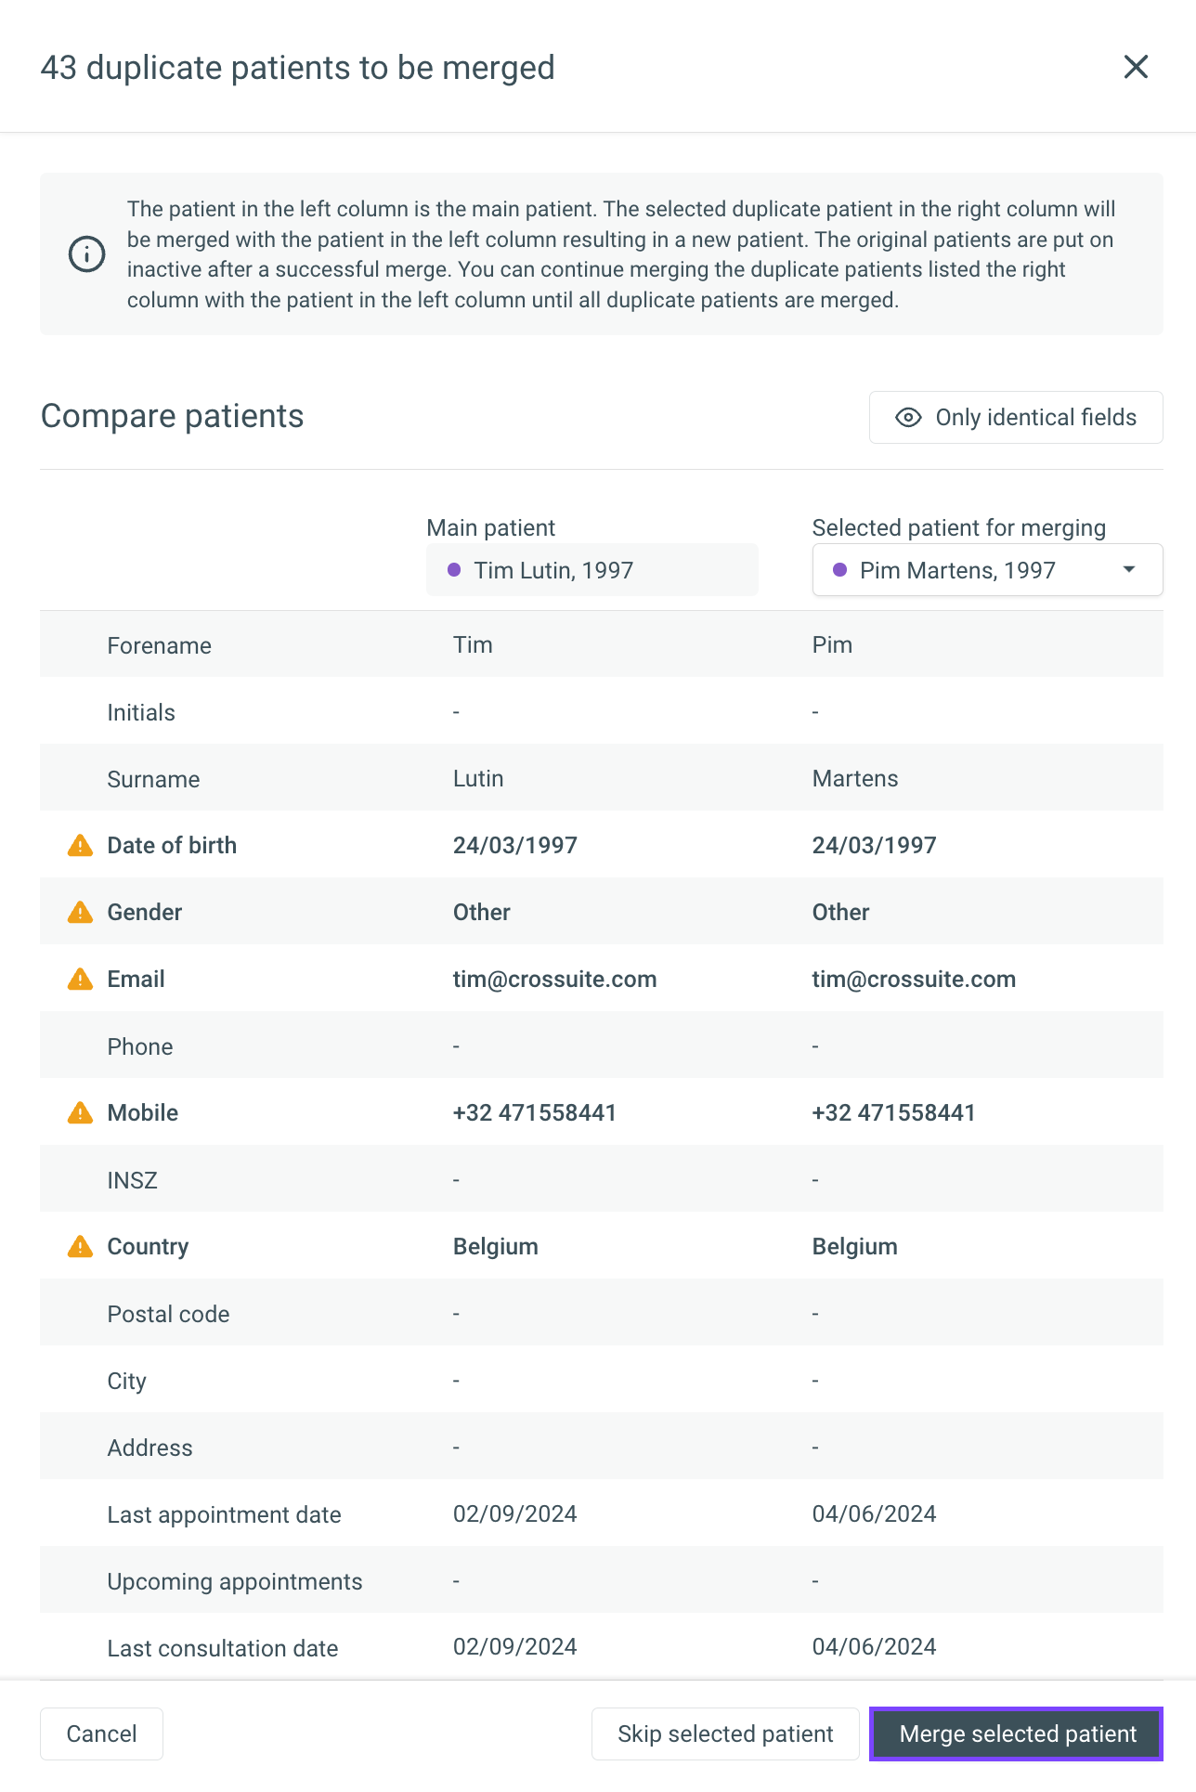1196x1792 pixels.
Task: Click the main patient email tim@crossuite.com
Action: pos(554,979)
